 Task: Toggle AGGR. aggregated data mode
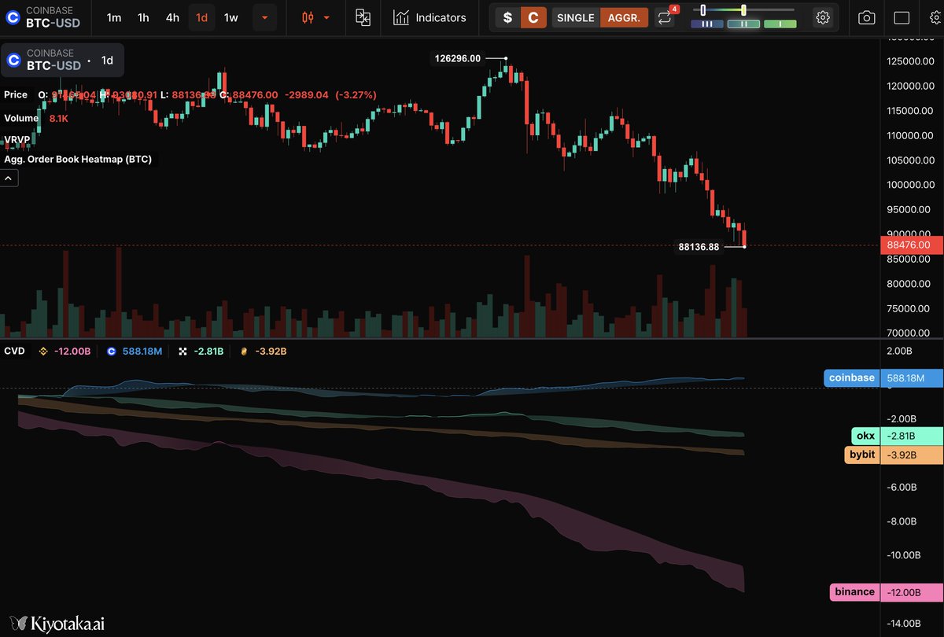click(x=624, y=17)
